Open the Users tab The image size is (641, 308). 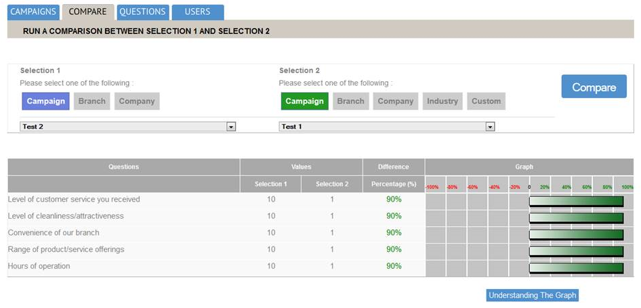pyautogui.click(x=197, y=12)
